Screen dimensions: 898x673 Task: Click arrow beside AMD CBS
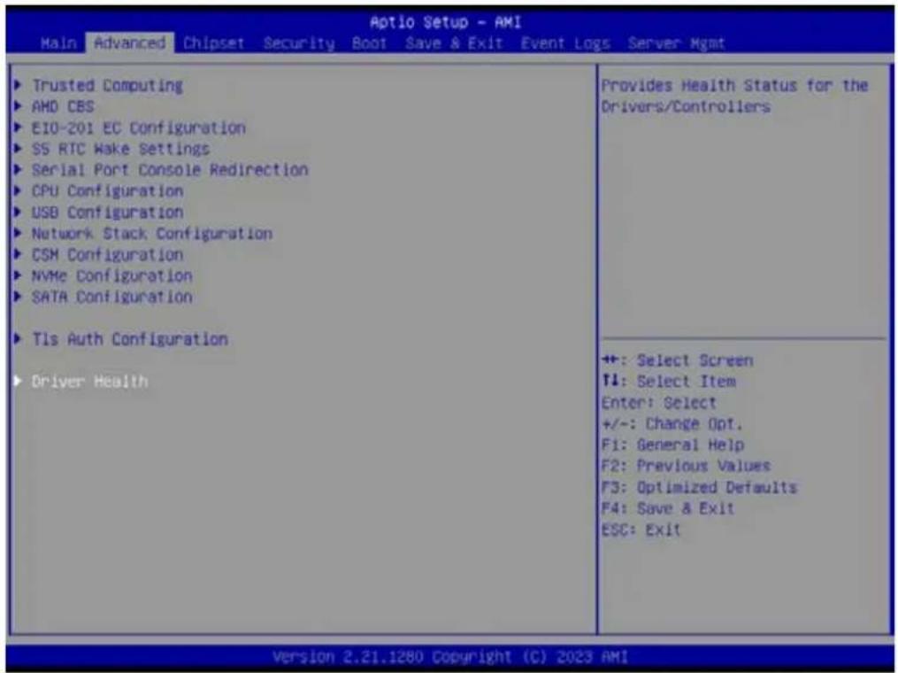tap(18, 106)
